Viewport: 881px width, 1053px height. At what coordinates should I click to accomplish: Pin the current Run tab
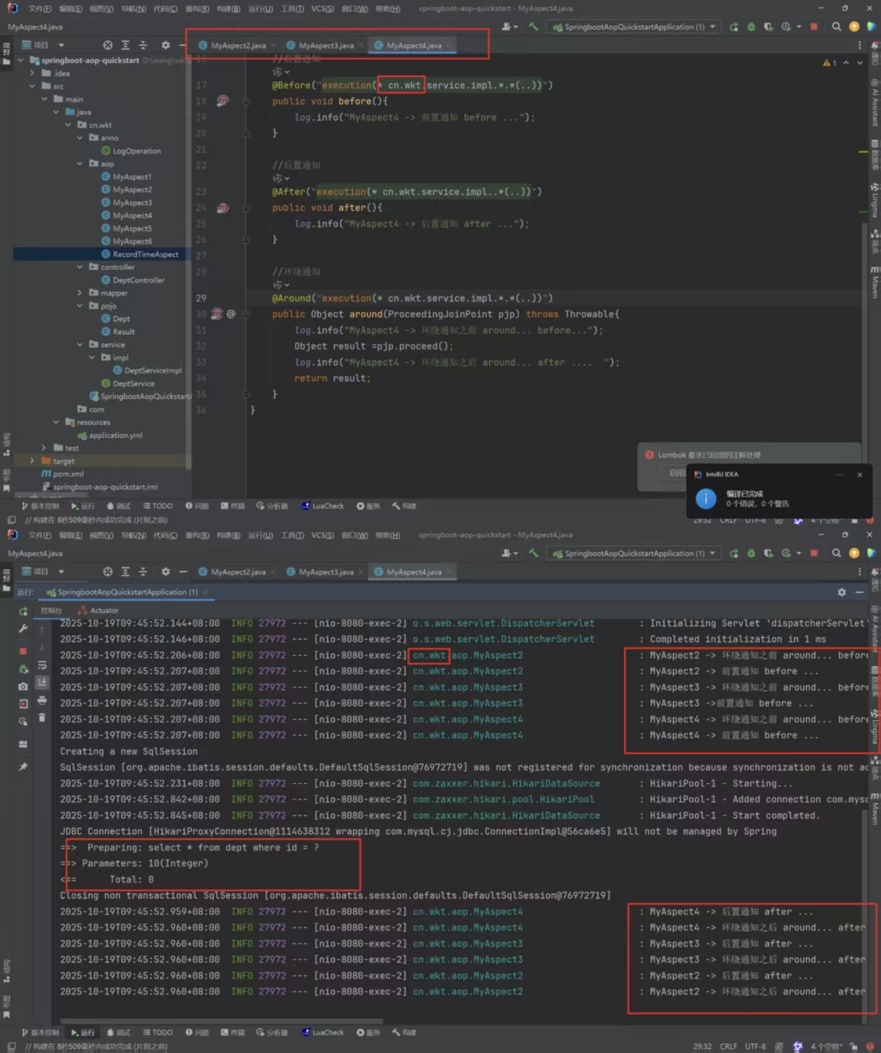coord(23,766)
